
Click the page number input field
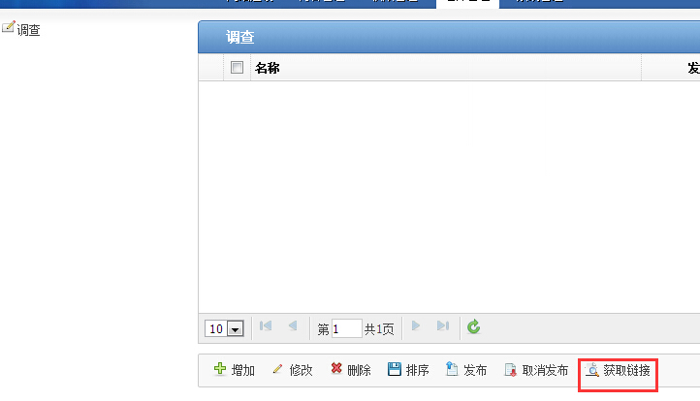click(346, 328)
